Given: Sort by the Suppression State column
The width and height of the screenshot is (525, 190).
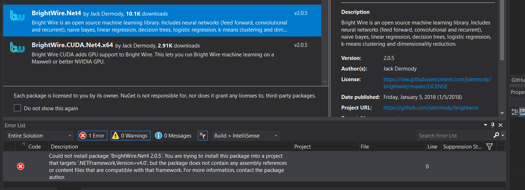Looking at the screenshot, I should [462, 146].
